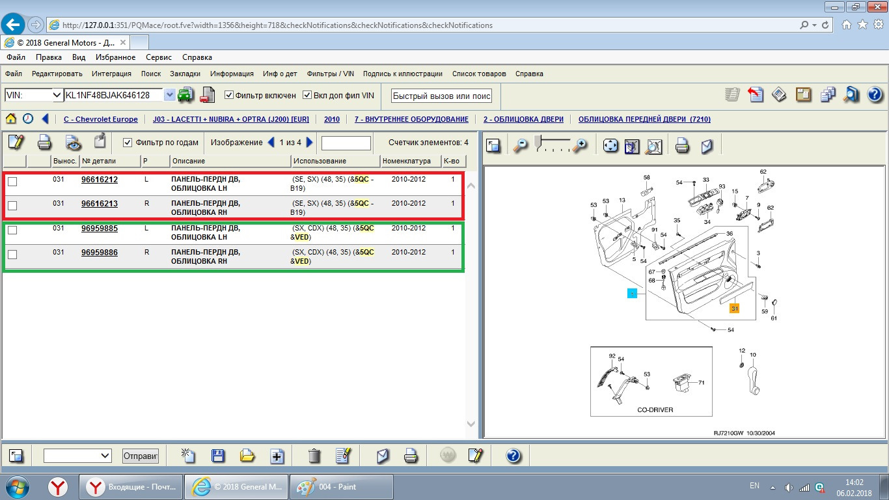Follow the 'J03 - LACETTI + NUBIRA + OPTRA' link

coord(231,120)
